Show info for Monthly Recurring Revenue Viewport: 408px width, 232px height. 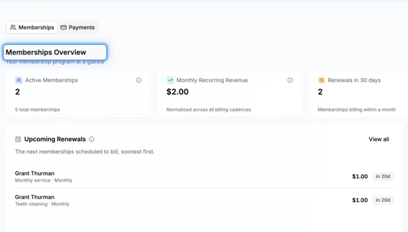290,80
